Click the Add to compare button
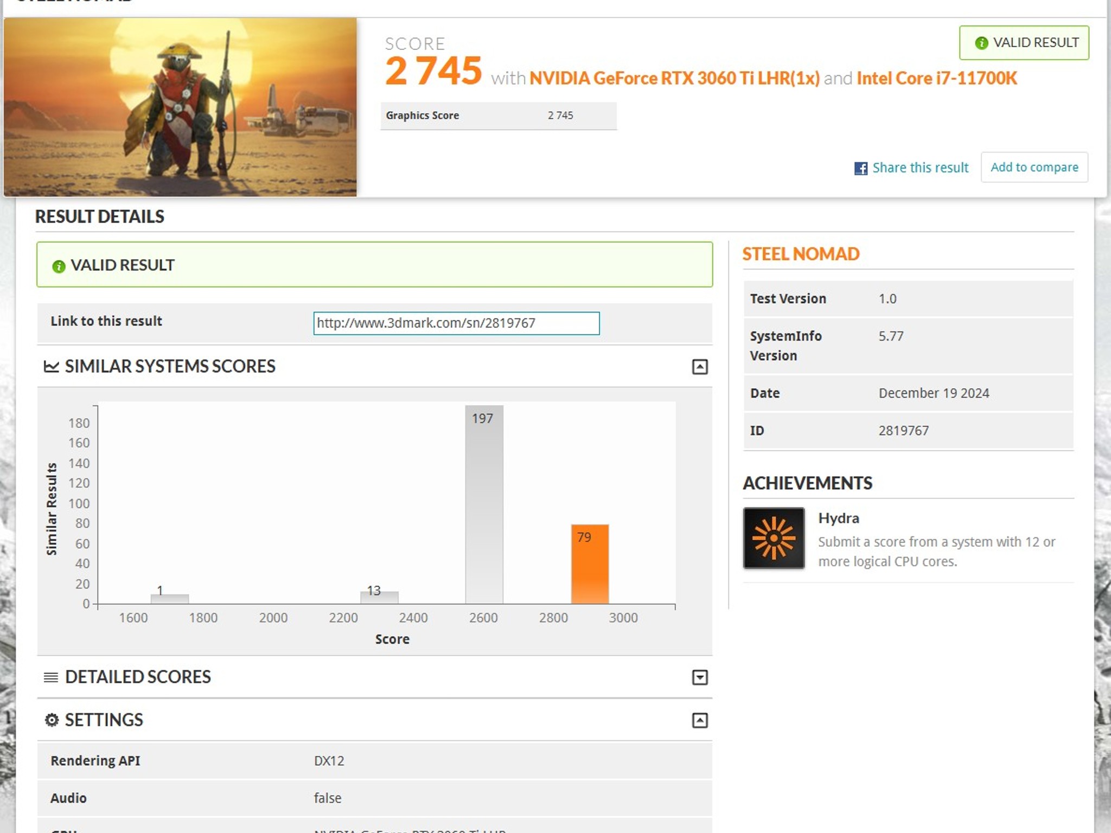Image resolution: width=1111 pixels, height=833 pixels. point(1035,167)
